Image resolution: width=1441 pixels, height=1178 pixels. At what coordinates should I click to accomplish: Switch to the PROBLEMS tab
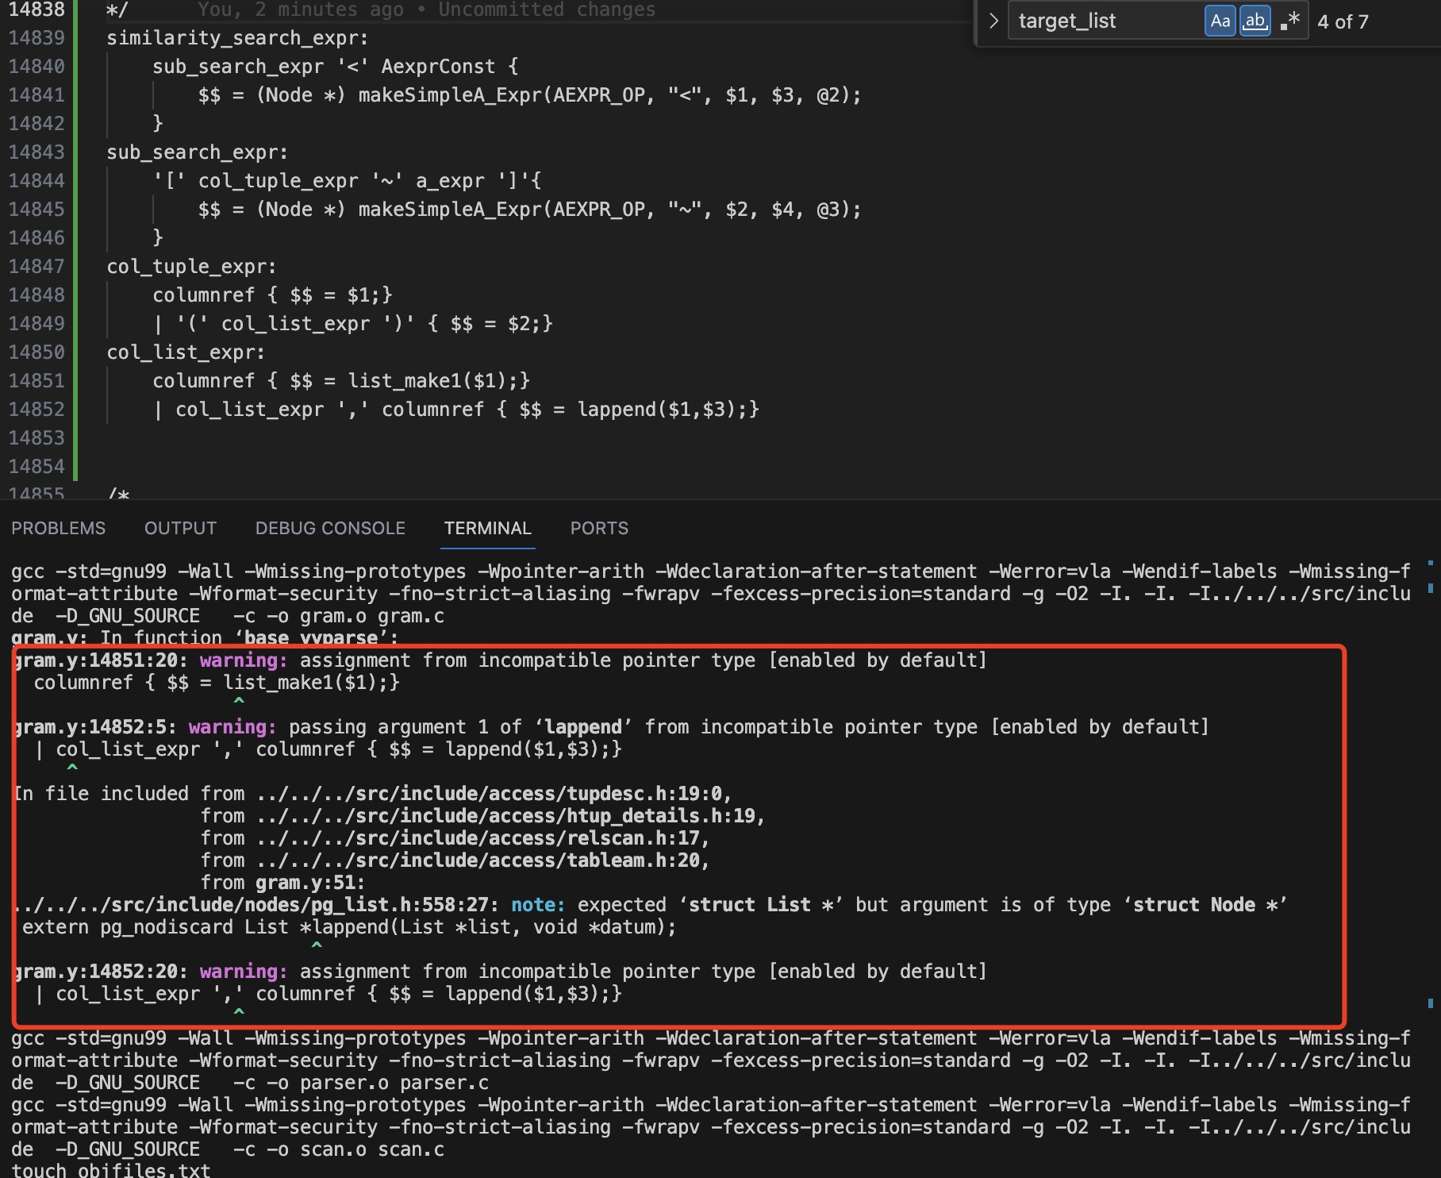pyautogui.click(x=58, y=529)
